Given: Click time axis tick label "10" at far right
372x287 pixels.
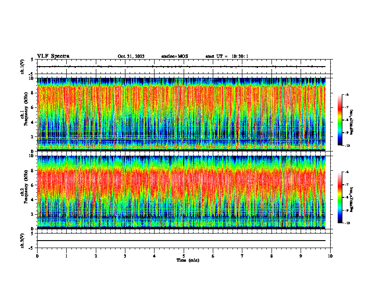Looking at the screenshot, I should pyautogui.click(x=330, y=256).
